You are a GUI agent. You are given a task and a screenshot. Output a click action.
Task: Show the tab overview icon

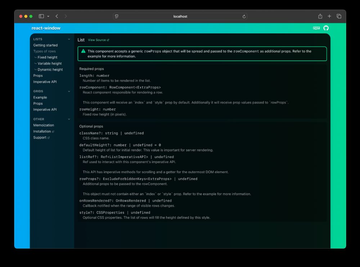pos(339,16)
